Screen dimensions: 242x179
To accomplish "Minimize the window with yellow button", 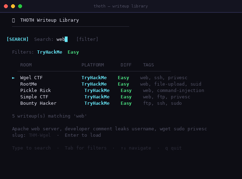I will pyautogui.click(x=13, y=6).
